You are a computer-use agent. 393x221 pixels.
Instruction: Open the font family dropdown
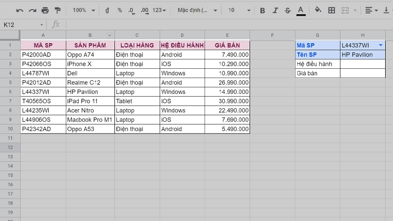[x=197, y=10]
